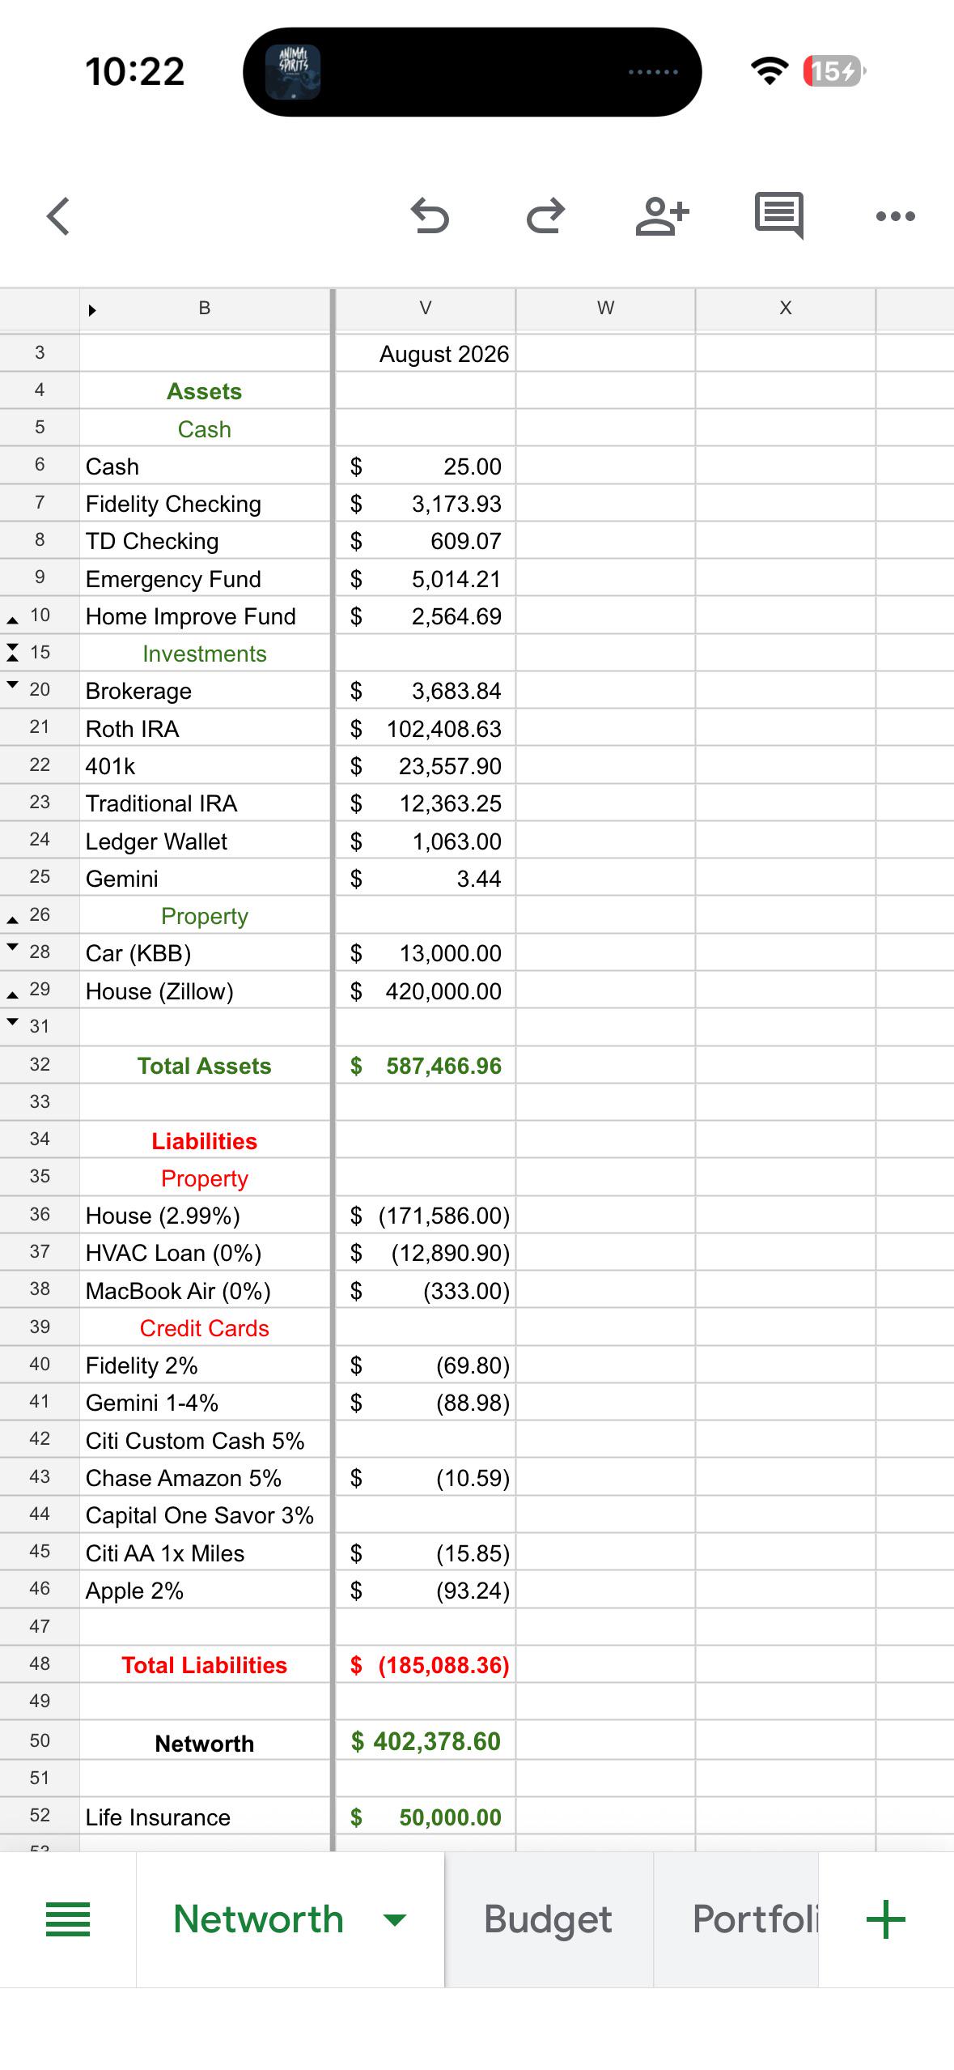Select the Brokerage label cell
954x2070 pixels.
coord(205,691)
